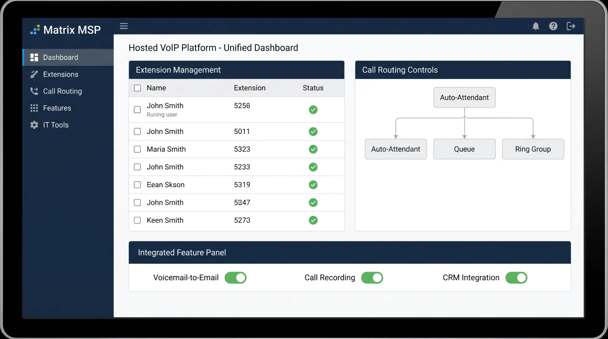Click status check icon for Keen Smith
The image size is (608, 339).
click(x=313, y=220)
